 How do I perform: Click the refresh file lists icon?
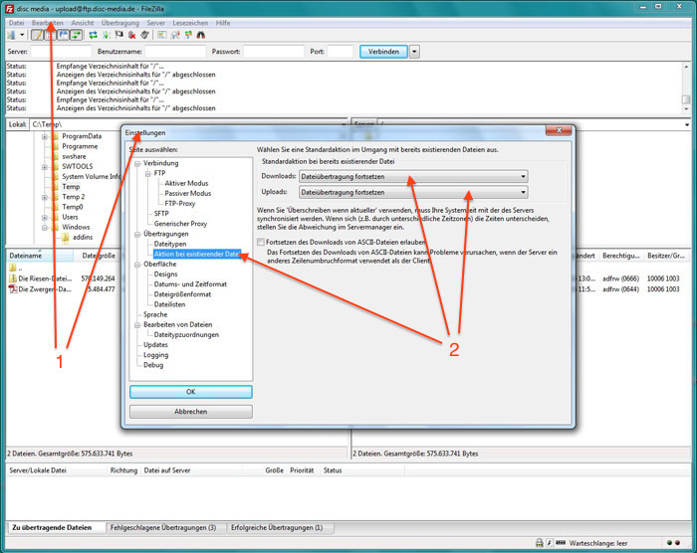93,35
